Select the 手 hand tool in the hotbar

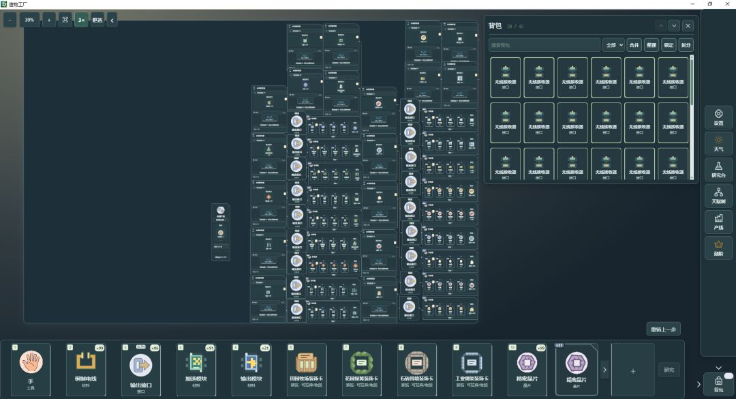[x=31, y=370]
